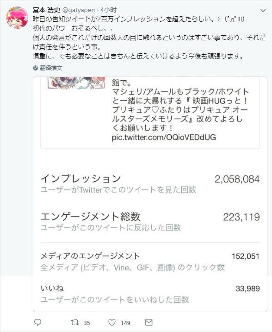The width and height of the screenshot is (272, 332).
Task: Click the reply speech bubble icon
Action: click(38, 322)
